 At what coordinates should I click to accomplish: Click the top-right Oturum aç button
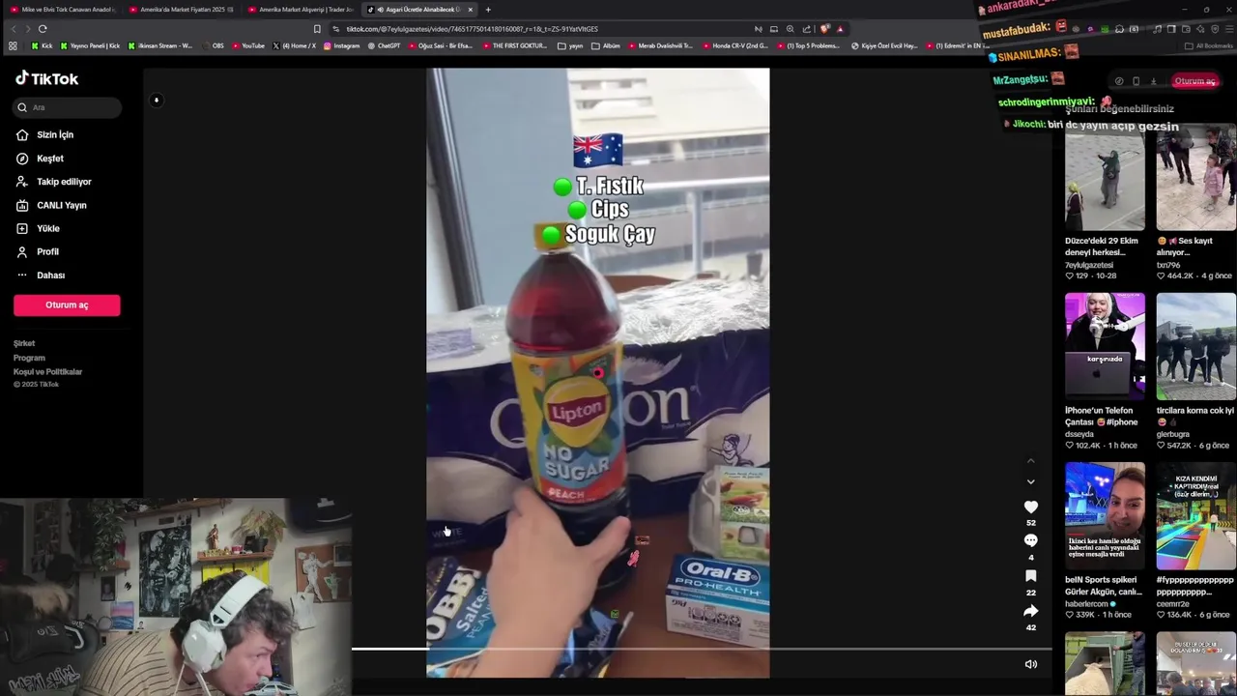click(1194, 81)
